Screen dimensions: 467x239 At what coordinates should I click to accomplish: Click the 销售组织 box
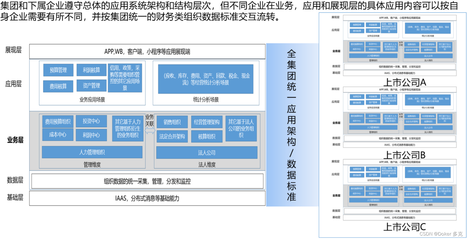(172, 122)
